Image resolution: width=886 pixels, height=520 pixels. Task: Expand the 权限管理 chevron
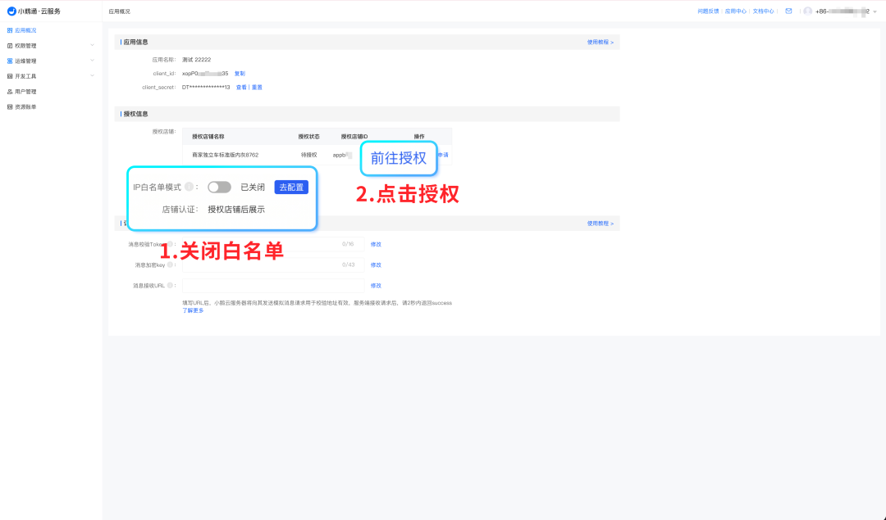click(x=92, y=45)
